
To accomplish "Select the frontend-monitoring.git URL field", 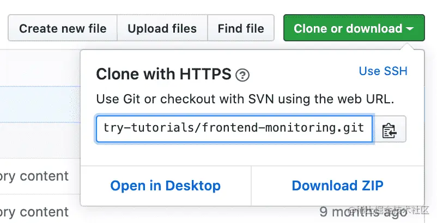I will tap(234, 129).
